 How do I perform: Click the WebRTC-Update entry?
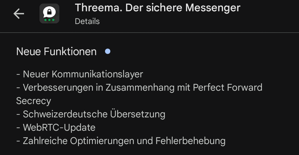tap(56, 127)
